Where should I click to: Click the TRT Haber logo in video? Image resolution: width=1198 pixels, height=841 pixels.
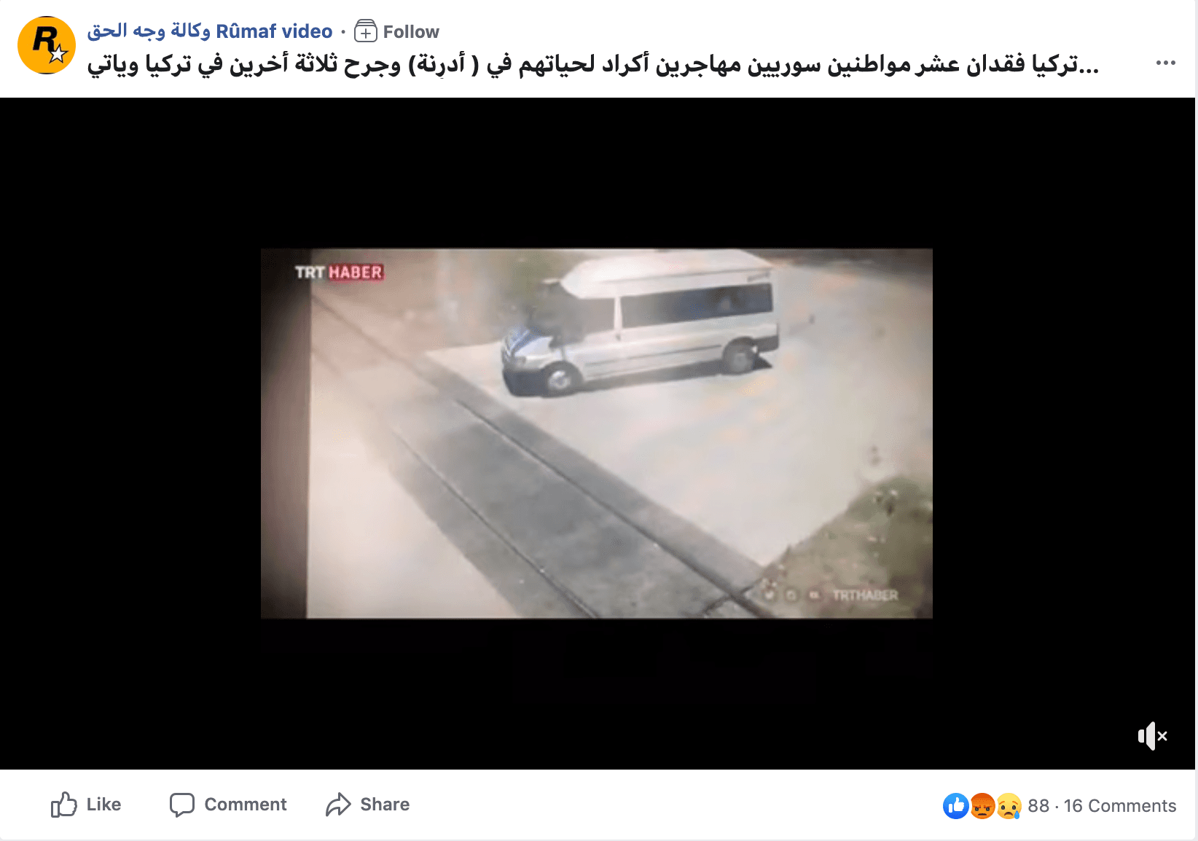pos(339,273)
